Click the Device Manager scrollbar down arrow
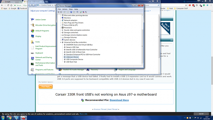This screenshot has width=213, height=120. tap(142, 64)
